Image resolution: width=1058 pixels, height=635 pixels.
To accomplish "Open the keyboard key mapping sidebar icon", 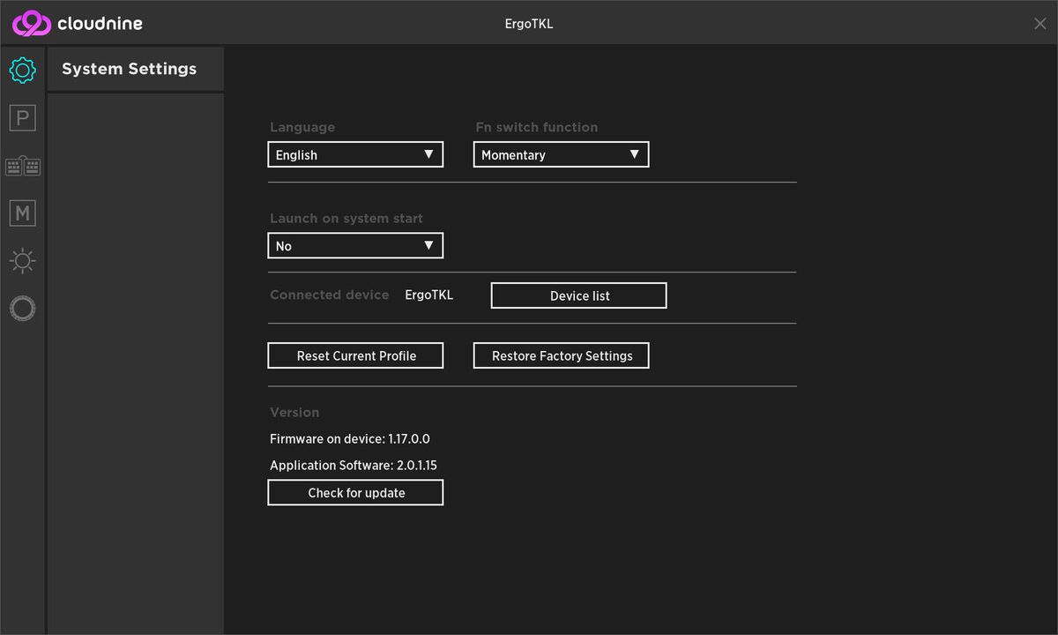I will pos(22,166).
